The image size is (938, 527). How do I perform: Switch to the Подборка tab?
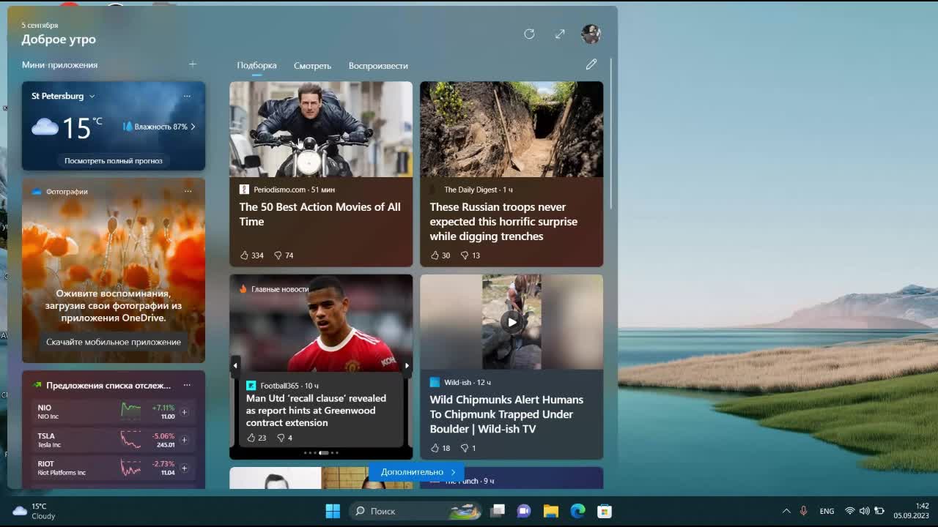point(256,65)
